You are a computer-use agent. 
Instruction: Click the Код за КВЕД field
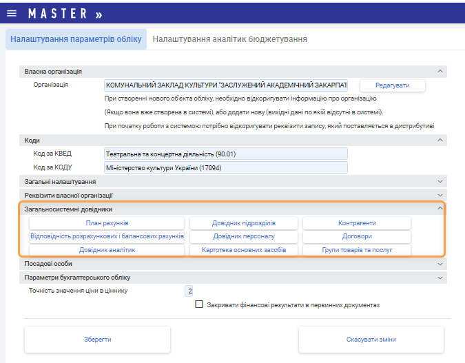click(x=225, y=154)
